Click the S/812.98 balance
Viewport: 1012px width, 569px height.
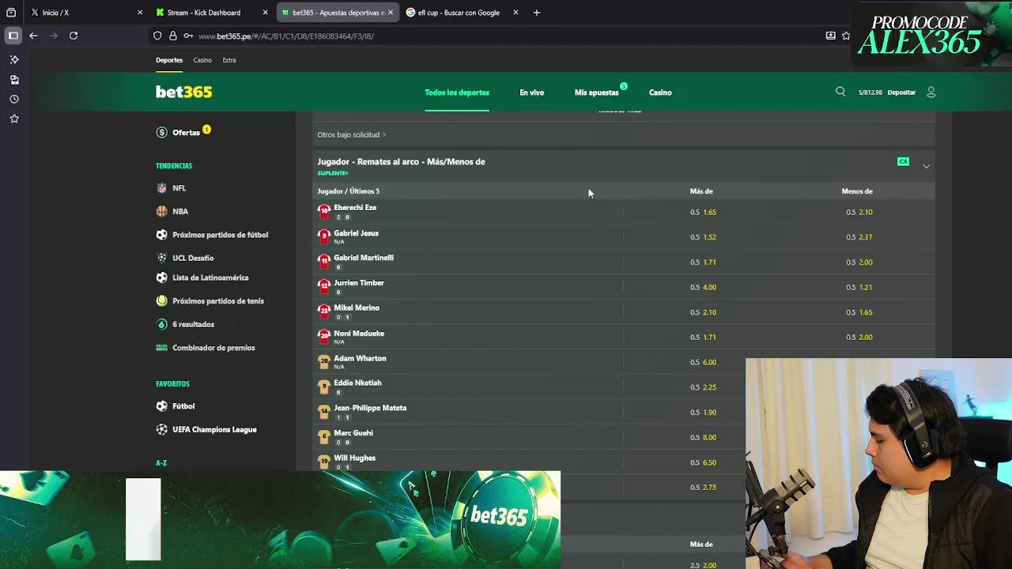[x=870, y=92]
